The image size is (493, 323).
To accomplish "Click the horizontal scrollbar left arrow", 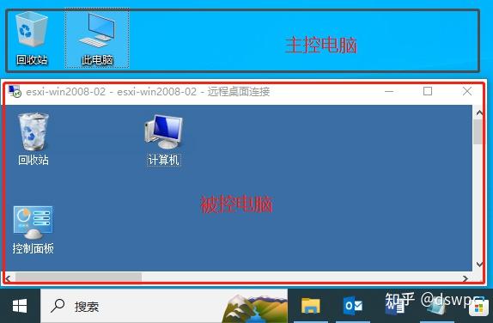I will pos(8,278).
